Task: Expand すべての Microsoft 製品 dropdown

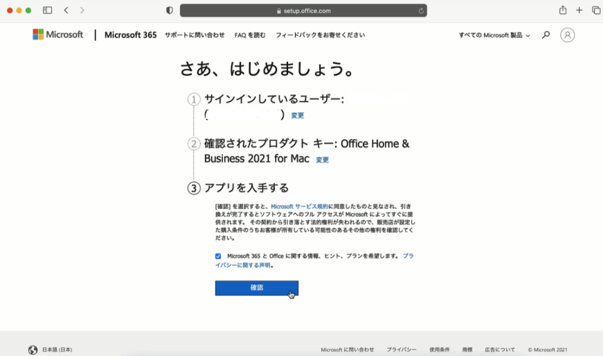Action: coord(494,35)
